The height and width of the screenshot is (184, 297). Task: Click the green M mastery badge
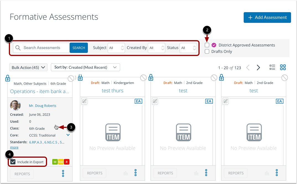55,162
